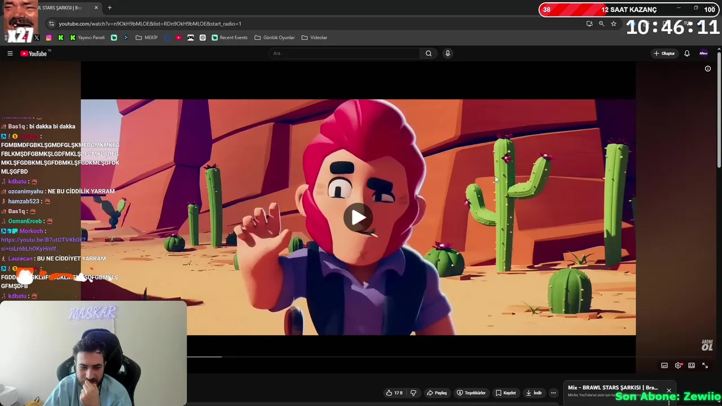Like the video (17 B)
The image size is (722, 406).
click(395, 393)
